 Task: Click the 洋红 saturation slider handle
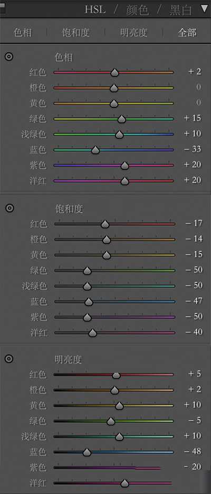(x=92, y=333)
